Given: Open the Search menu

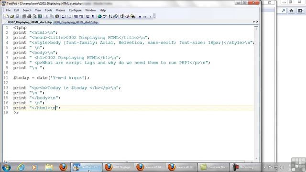Looking at the screenshot, I should (27, 10).
